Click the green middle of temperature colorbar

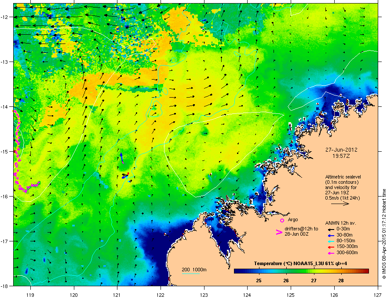(x=301, y=271)
